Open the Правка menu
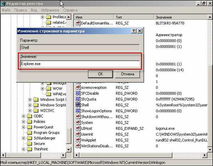Image resolution: width=213 pixels, height=166 pixels. [x=20, y=10]
